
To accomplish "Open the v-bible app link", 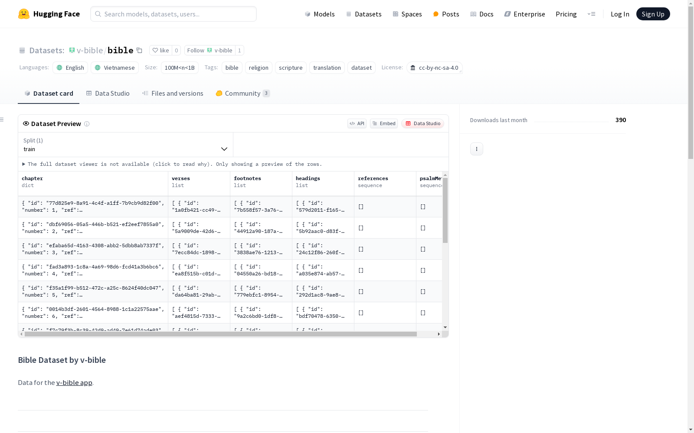I will coord(74,382).
